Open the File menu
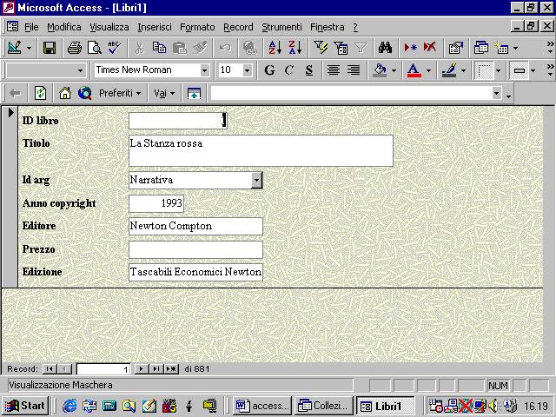Screen dimensions: 556x417 31,27
